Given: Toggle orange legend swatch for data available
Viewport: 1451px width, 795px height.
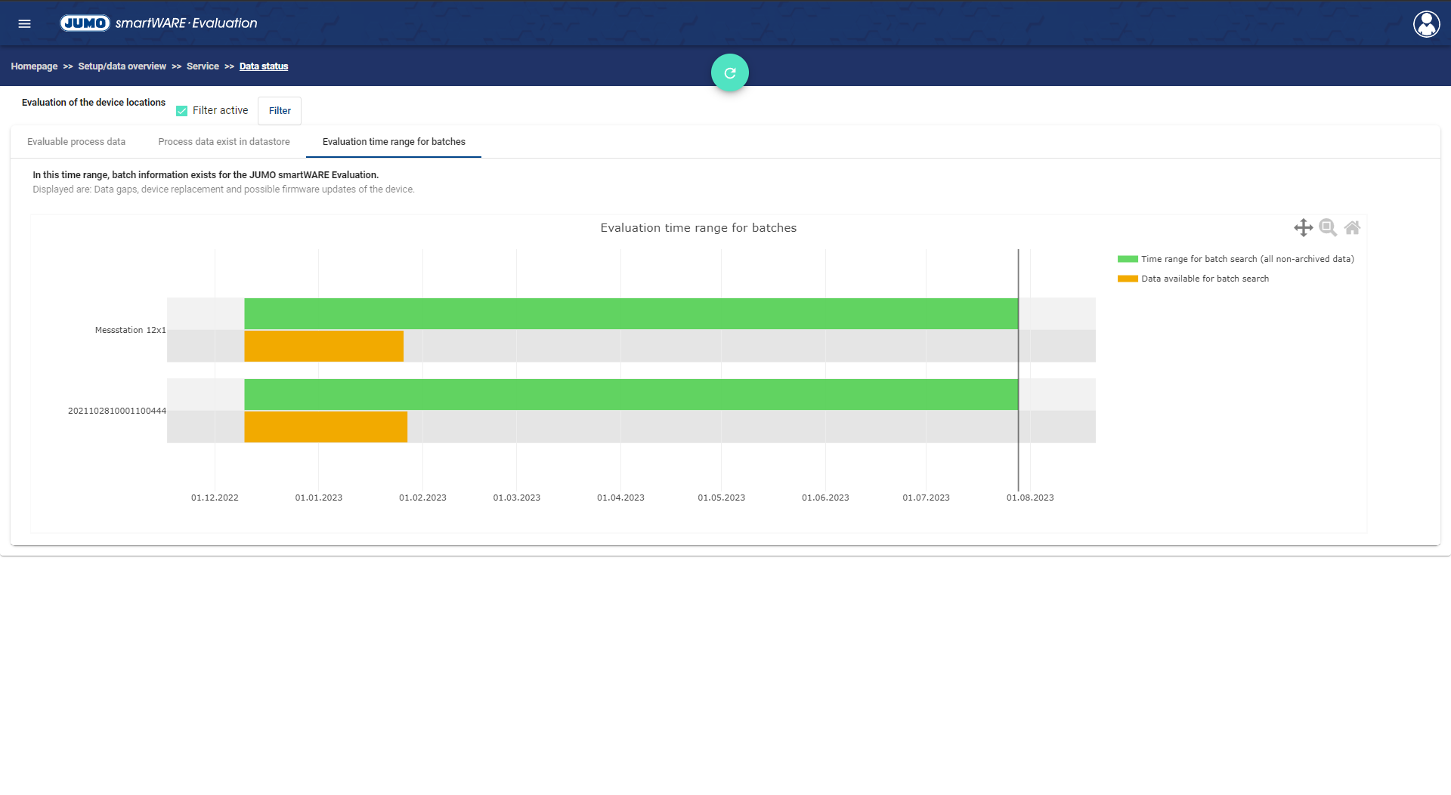Looking at the screenshot, I should point(1128,279).
